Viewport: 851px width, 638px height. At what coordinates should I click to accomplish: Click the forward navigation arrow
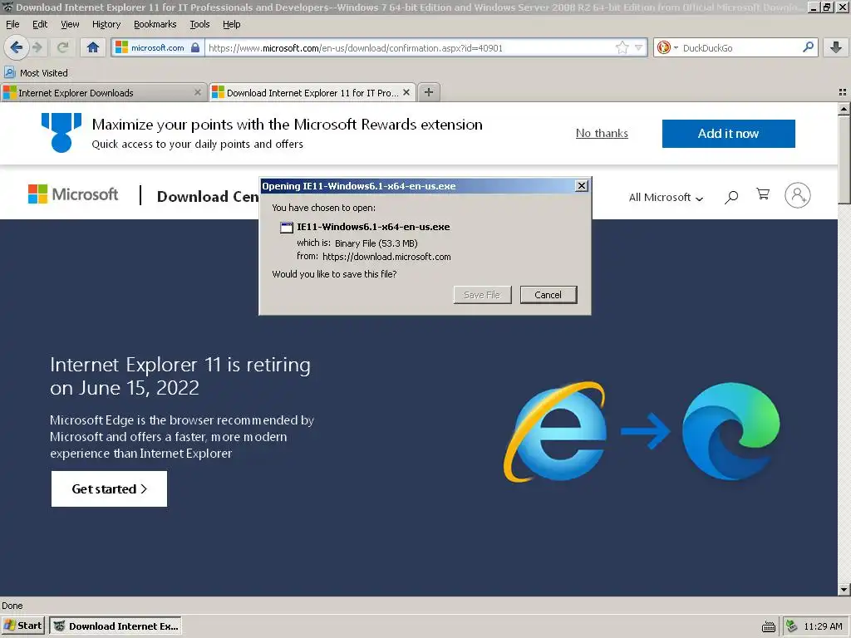(x=37, y=47)
